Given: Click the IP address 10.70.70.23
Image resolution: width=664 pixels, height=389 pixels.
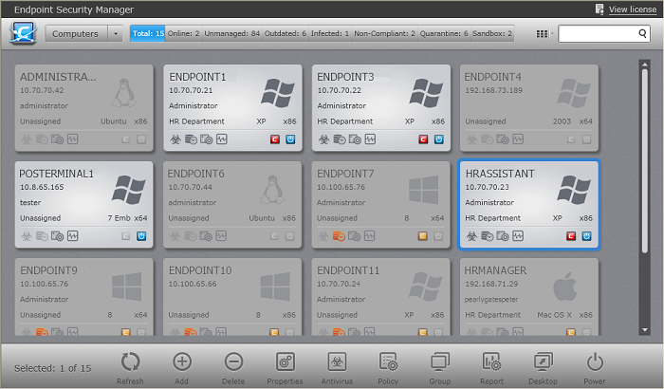Looking at the screenshot, I should pyautogui.click(x=487, y=187).
